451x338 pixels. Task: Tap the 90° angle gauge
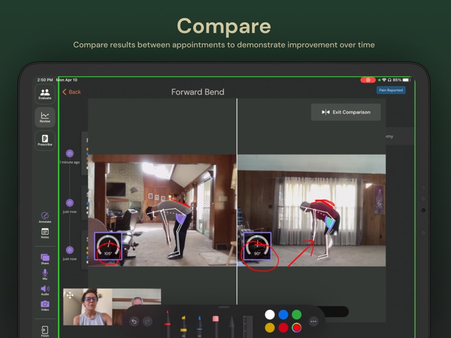pyautogui.click(x=257, y=246)
